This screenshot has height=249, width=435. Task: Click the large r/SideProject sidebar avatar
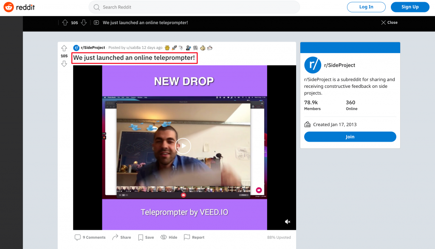pos(313,65)
